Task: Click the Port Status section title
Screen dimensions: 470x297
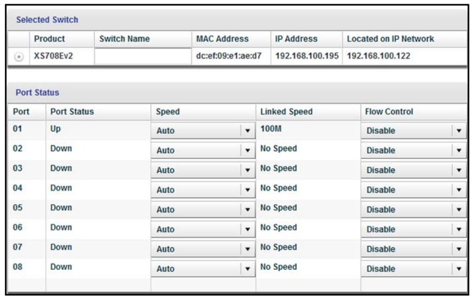Action: 37,93
